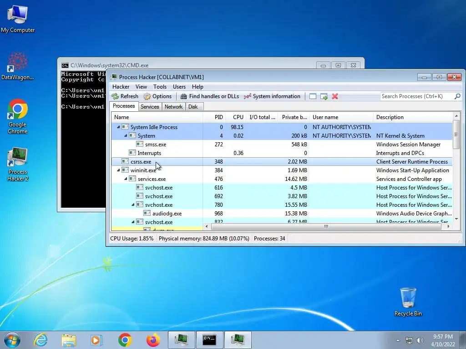This screenshot has width=466, height=349.
Task: Open Process Hacker 2 desktop shortcut
Action: [18, 164]
